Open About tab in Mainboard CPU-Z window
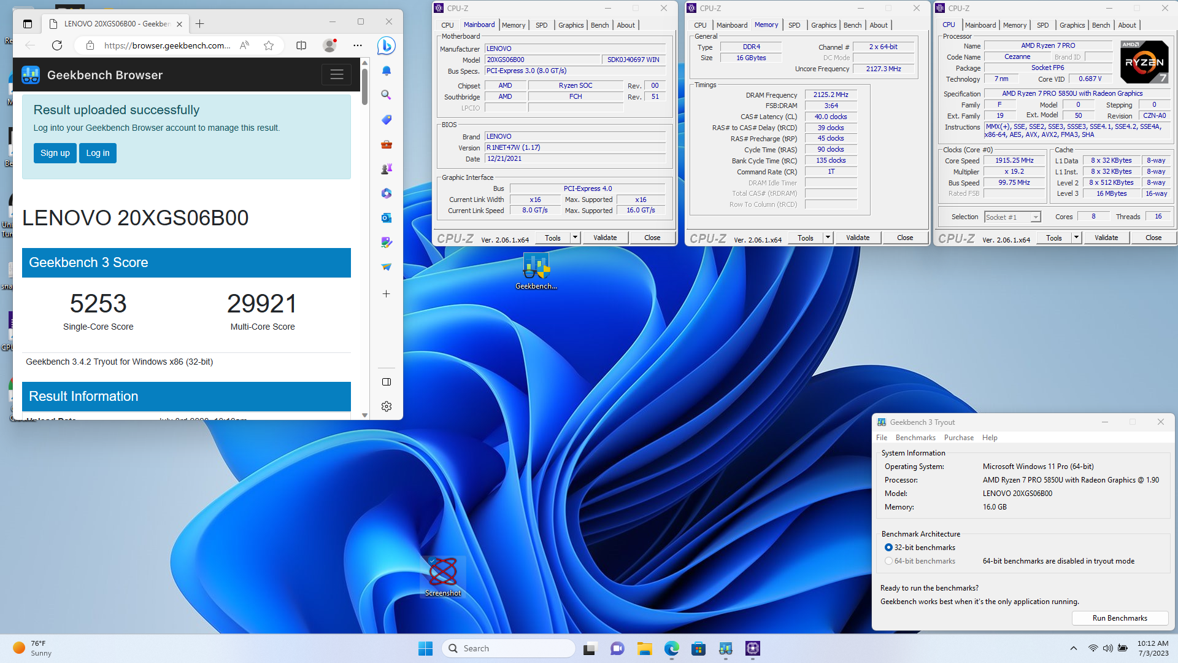This screenshot has height=663, width=1178. click(x=626, y=25)
